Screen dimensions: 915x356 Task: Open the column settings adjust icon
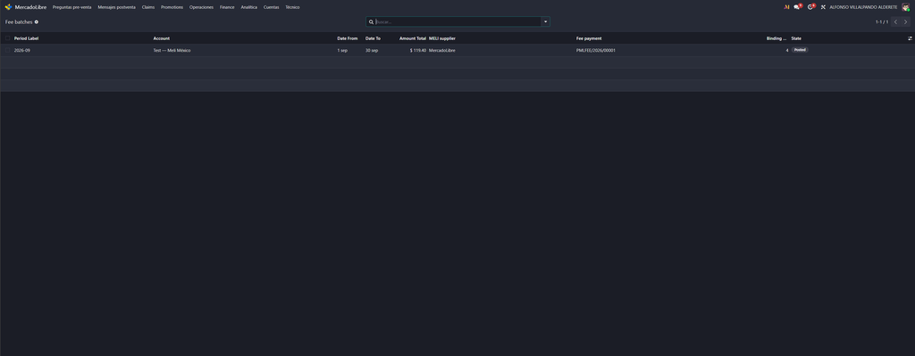point(910,38)
